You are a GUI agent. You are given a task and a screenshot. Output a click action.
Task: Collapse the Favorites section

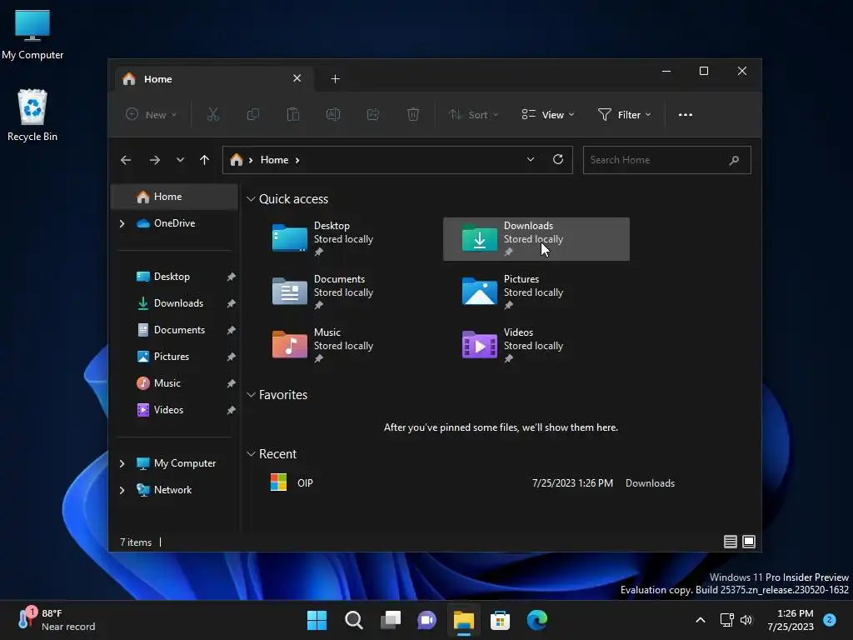click(x=251, y=395)
